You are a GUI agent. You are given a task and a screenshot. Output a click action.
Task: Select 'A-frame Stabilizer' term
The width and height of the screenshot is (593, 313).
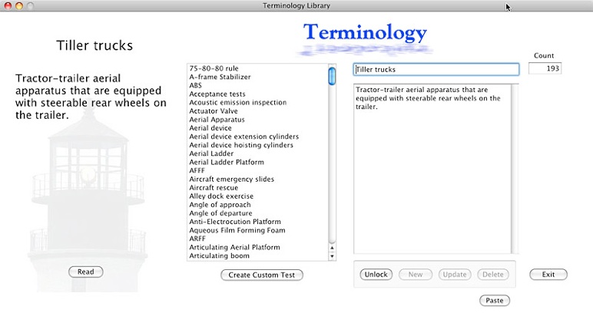coord(220,77)
